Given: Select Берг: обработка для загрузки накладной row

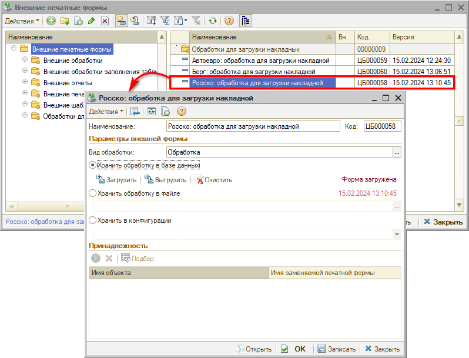Looking at the screenshot, I should coord(313,72).
